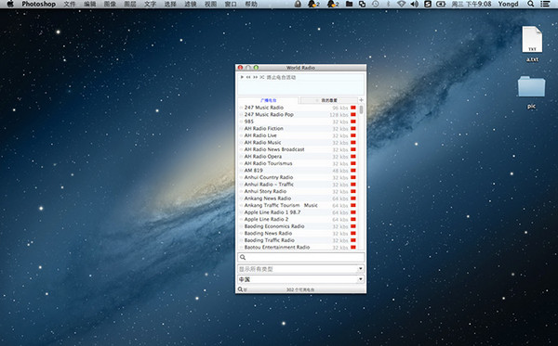Click the red flag on Baotou Entertainment Radio row
The height and width of the screenshot is (346, 558).
353,247
